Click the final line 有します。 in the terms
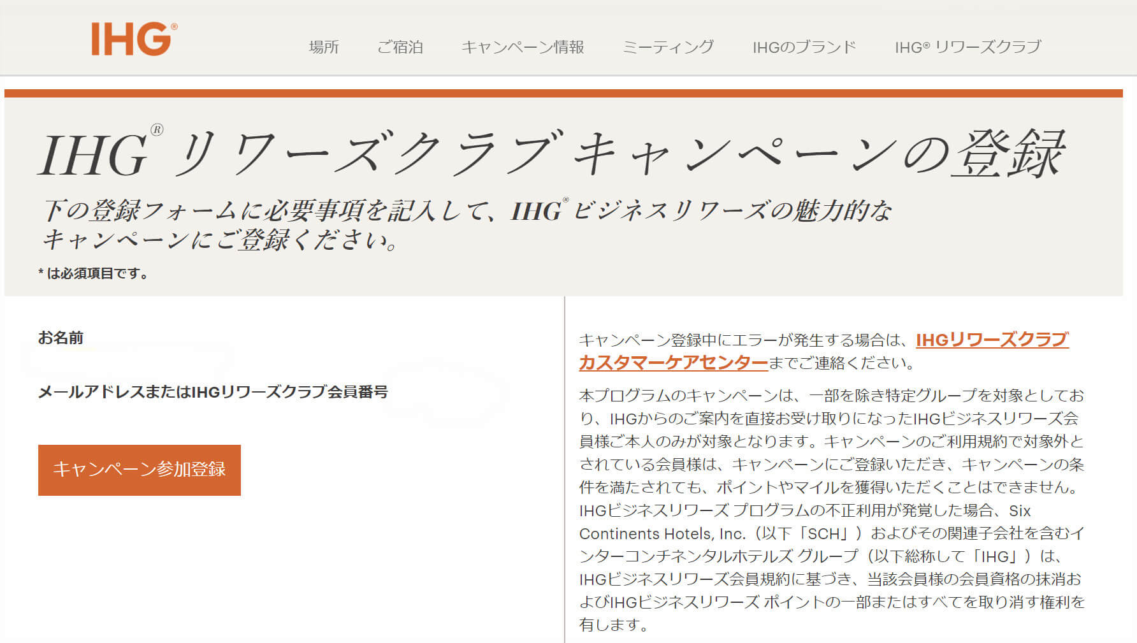1137x643 pixels. point(613,625)
